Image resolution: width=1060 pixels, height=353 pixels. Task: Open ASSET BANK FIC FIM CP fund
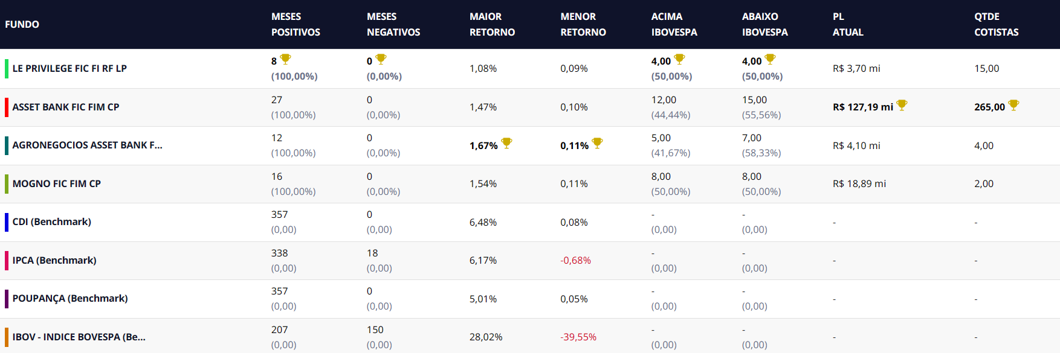pyautogui.click(x=66, y=107)
